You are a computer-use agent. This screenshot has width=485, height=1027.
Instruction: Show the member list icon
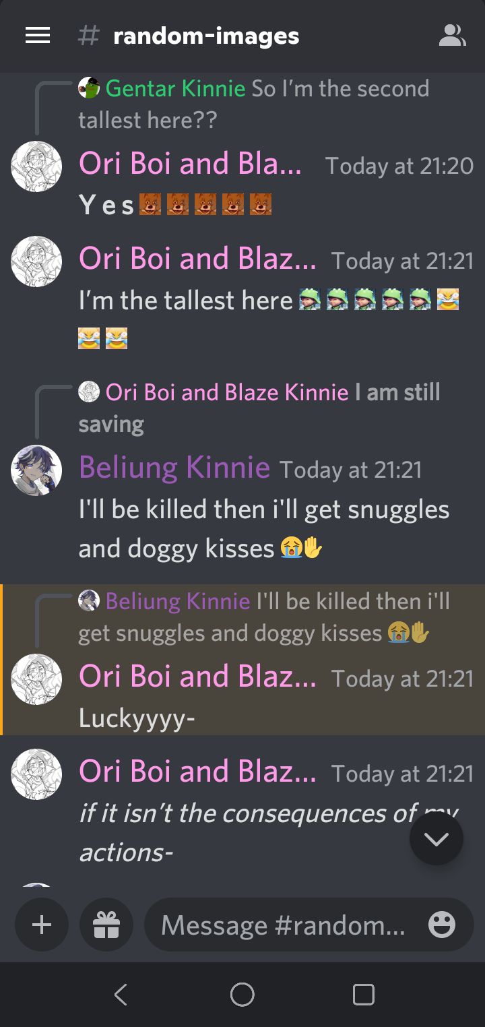[x=452, y=36]
